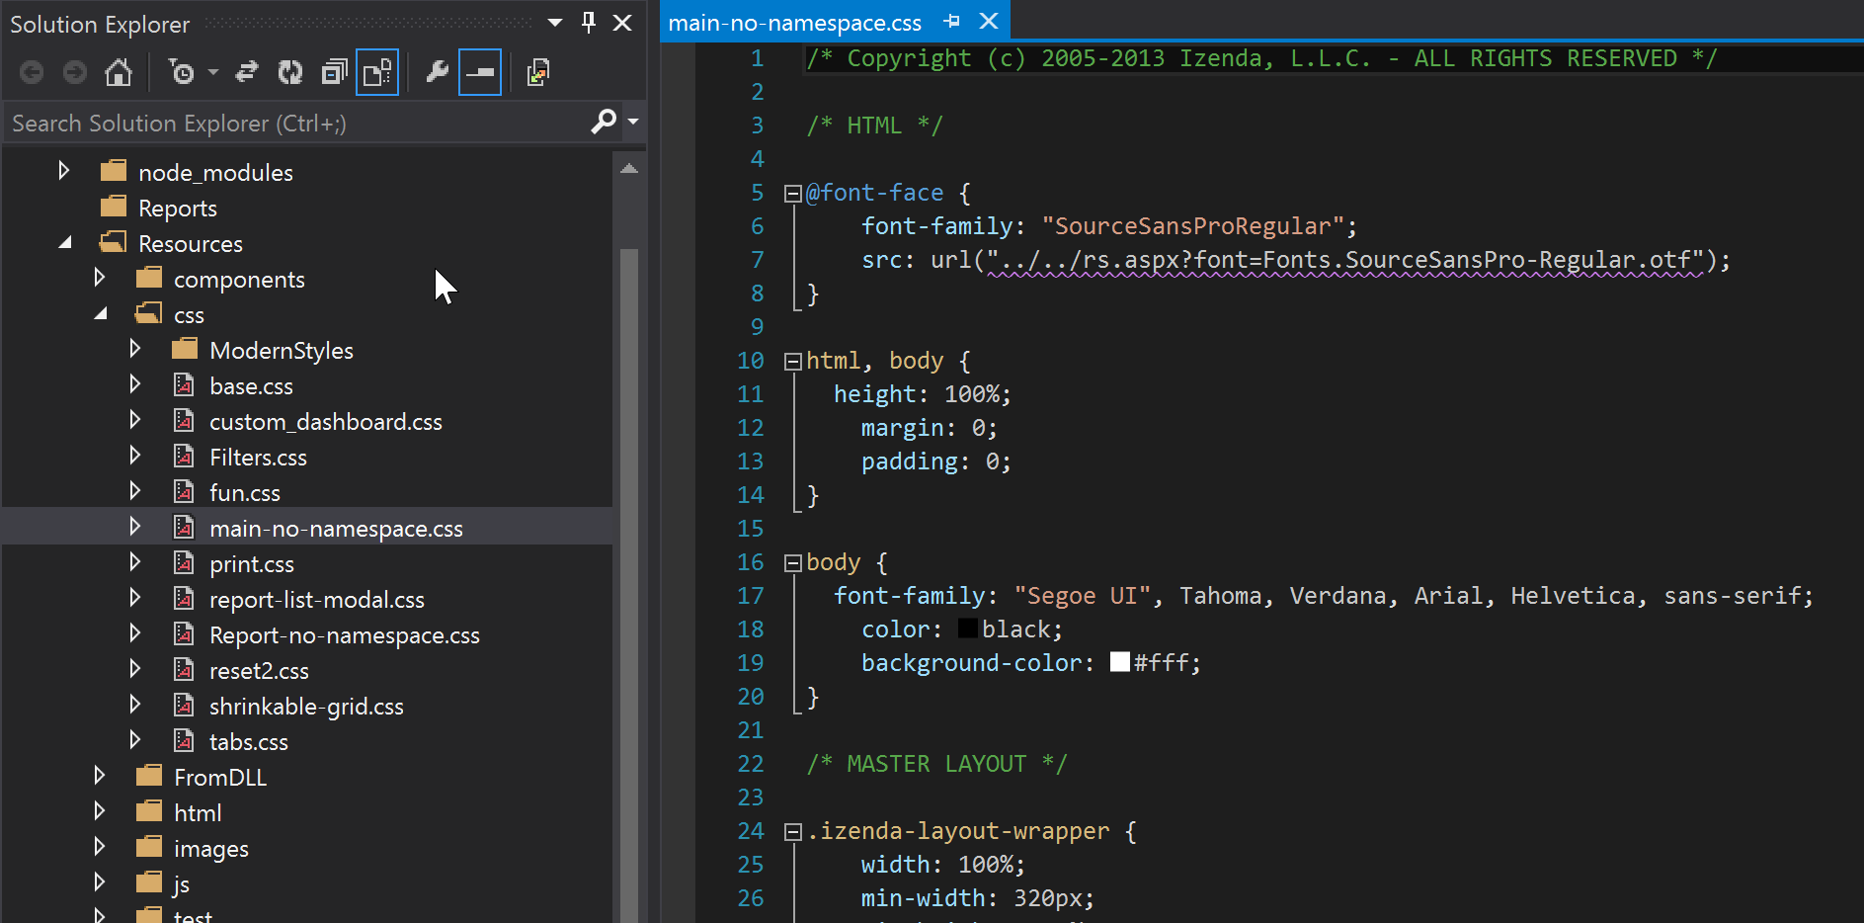Toggle auto-hide pin for Solution Explorer
This screenshot has height=923, width=1864.
589,22
